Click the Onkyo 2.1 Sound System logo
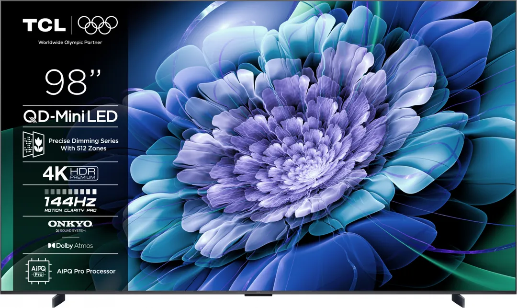 70,226
